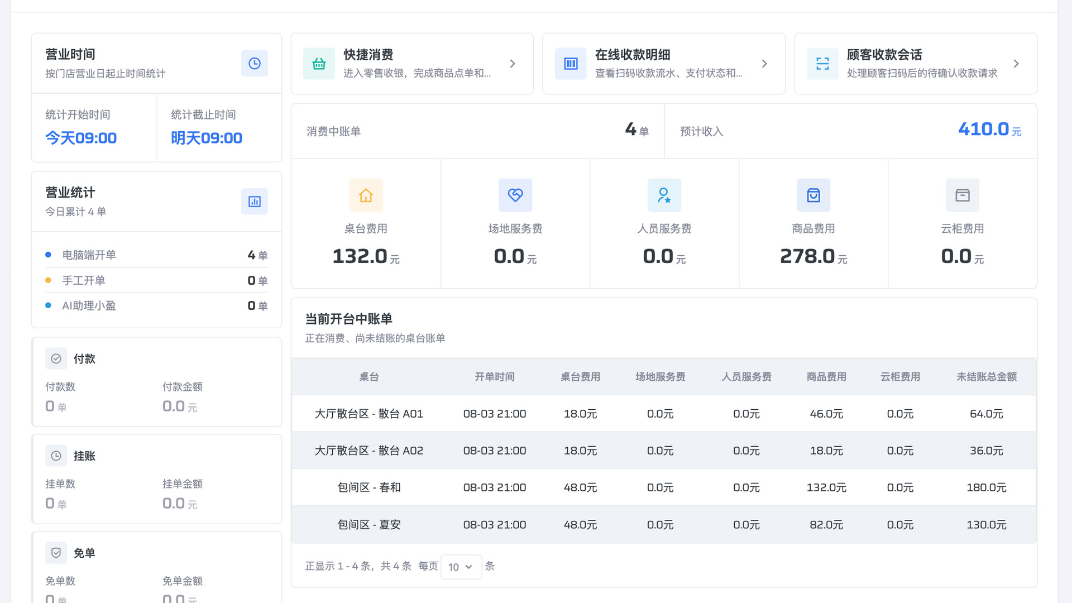Click the barcode icon for 在线收款明细
This screenshot has height=603, width=1072.
click(x=571, y=64)
